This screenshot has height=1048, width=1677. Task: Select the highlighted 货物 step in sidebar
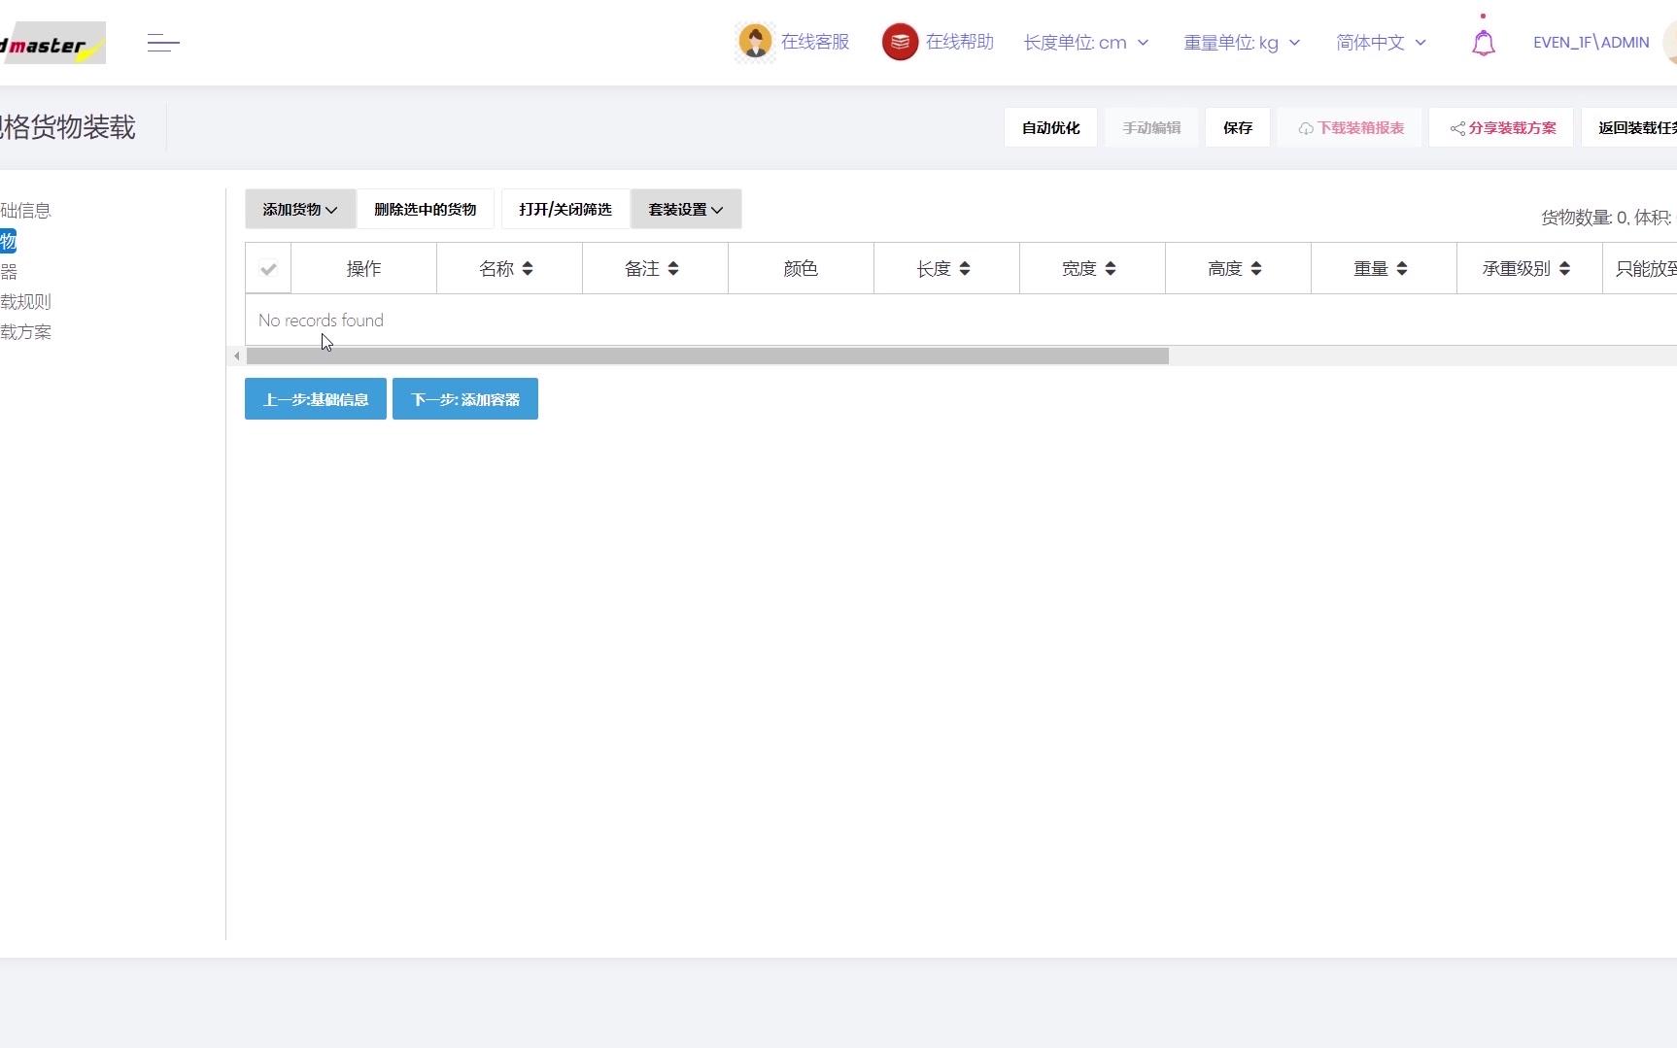point(8,241)
